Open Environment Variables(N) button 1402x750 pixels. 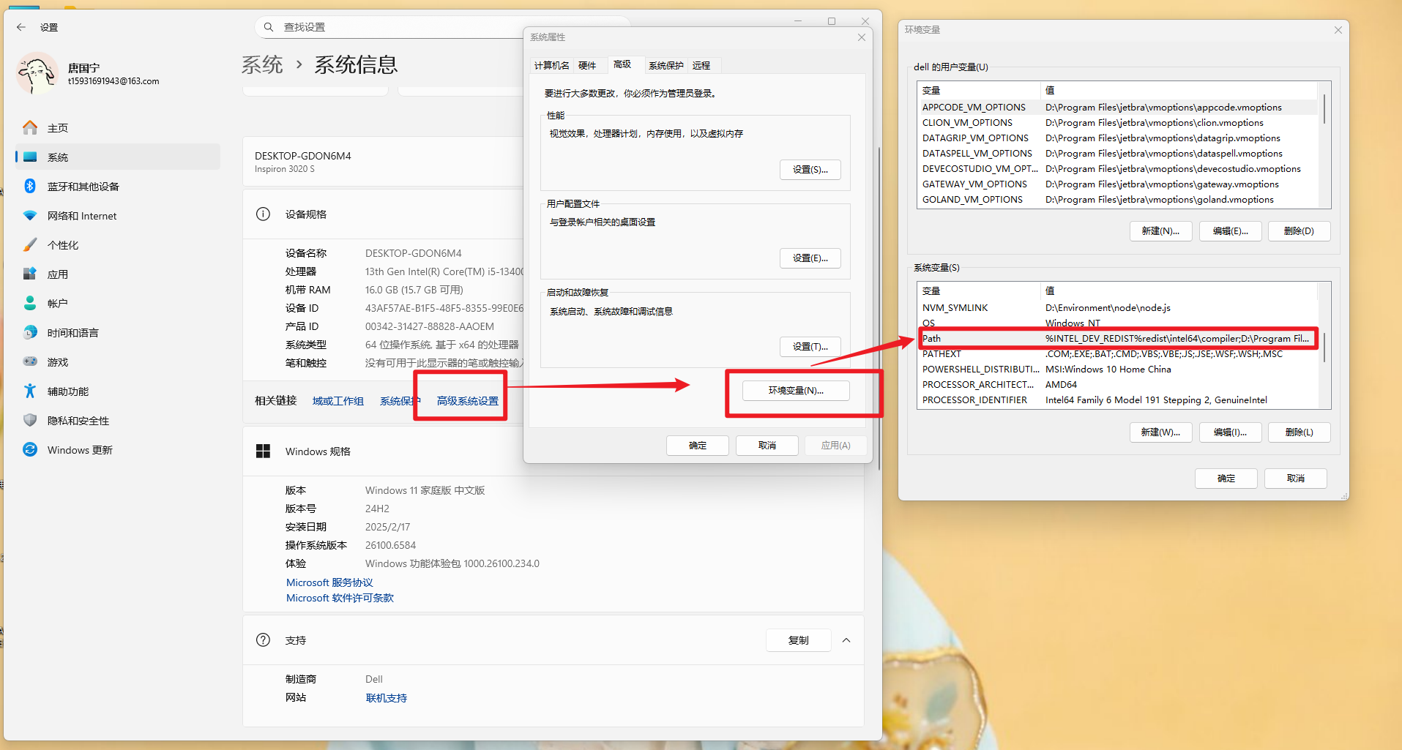point(796,391)
